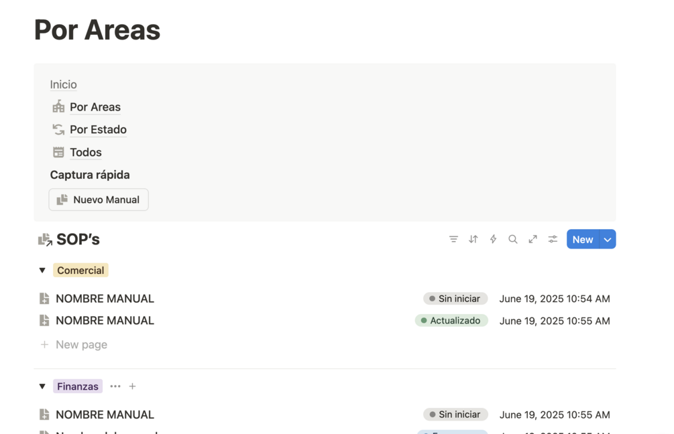This screenshot has height=434, width=674.
Task: Open the dropdown arrow next to New
Action: click(x=608, y=239)
